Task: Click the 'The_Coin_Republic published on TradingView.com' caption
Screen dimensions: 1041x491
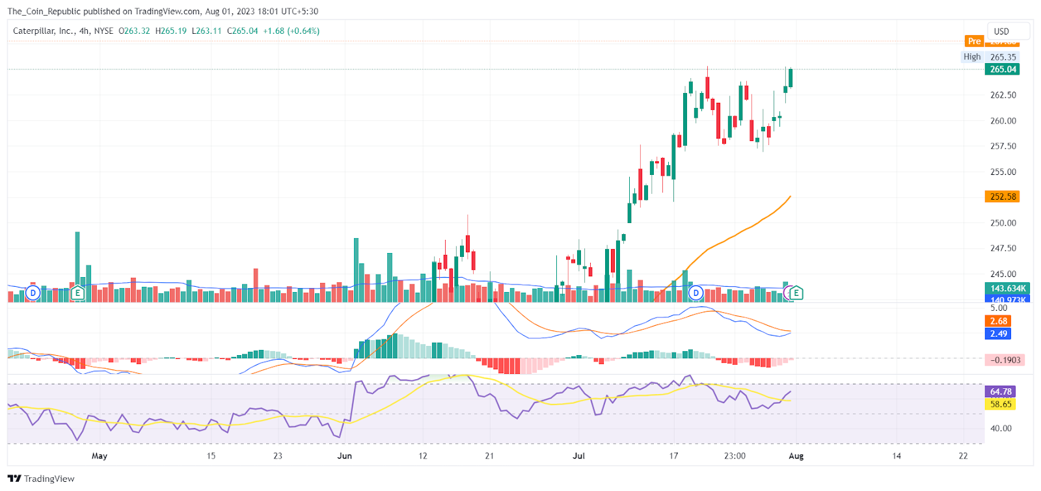Action: [x=103, y=11]
